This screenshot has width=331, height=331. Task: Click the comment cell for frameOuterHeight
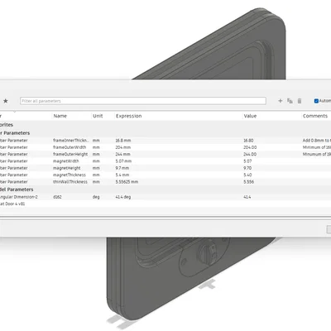(317, 154)
